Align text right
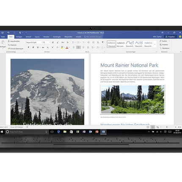The height and width of the screenshot is (182, 182). pos(83,47)
